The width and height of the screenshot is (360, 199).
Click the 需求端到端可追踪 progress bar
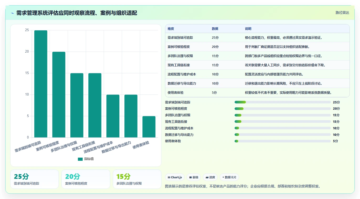(x=283, y=102)
